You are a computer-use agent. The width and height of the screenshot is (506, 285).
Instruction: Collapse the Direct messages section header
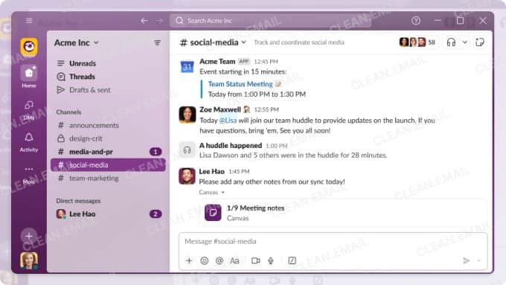click(78, 201)
